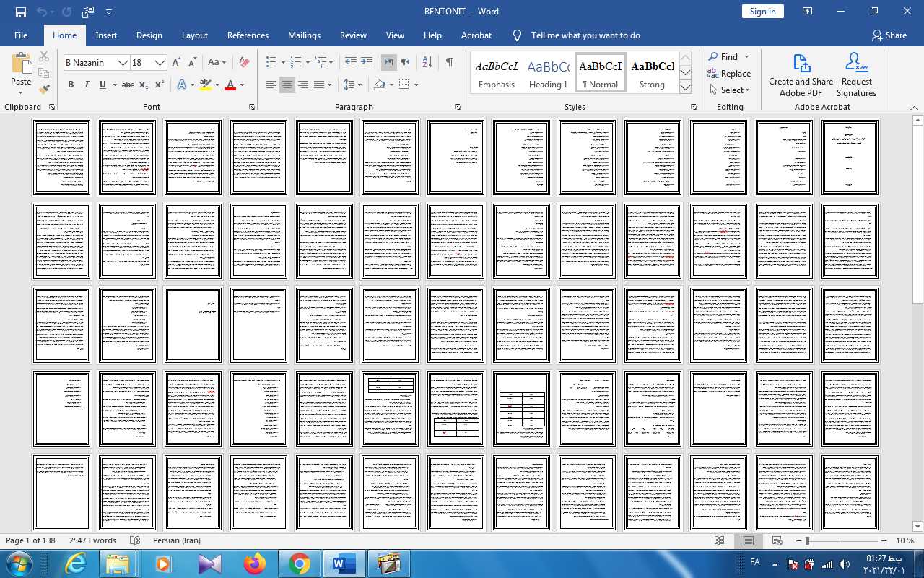Toggle Center text alignment
This screenshot has width=924, height=578.
click(x=287, y=85)
